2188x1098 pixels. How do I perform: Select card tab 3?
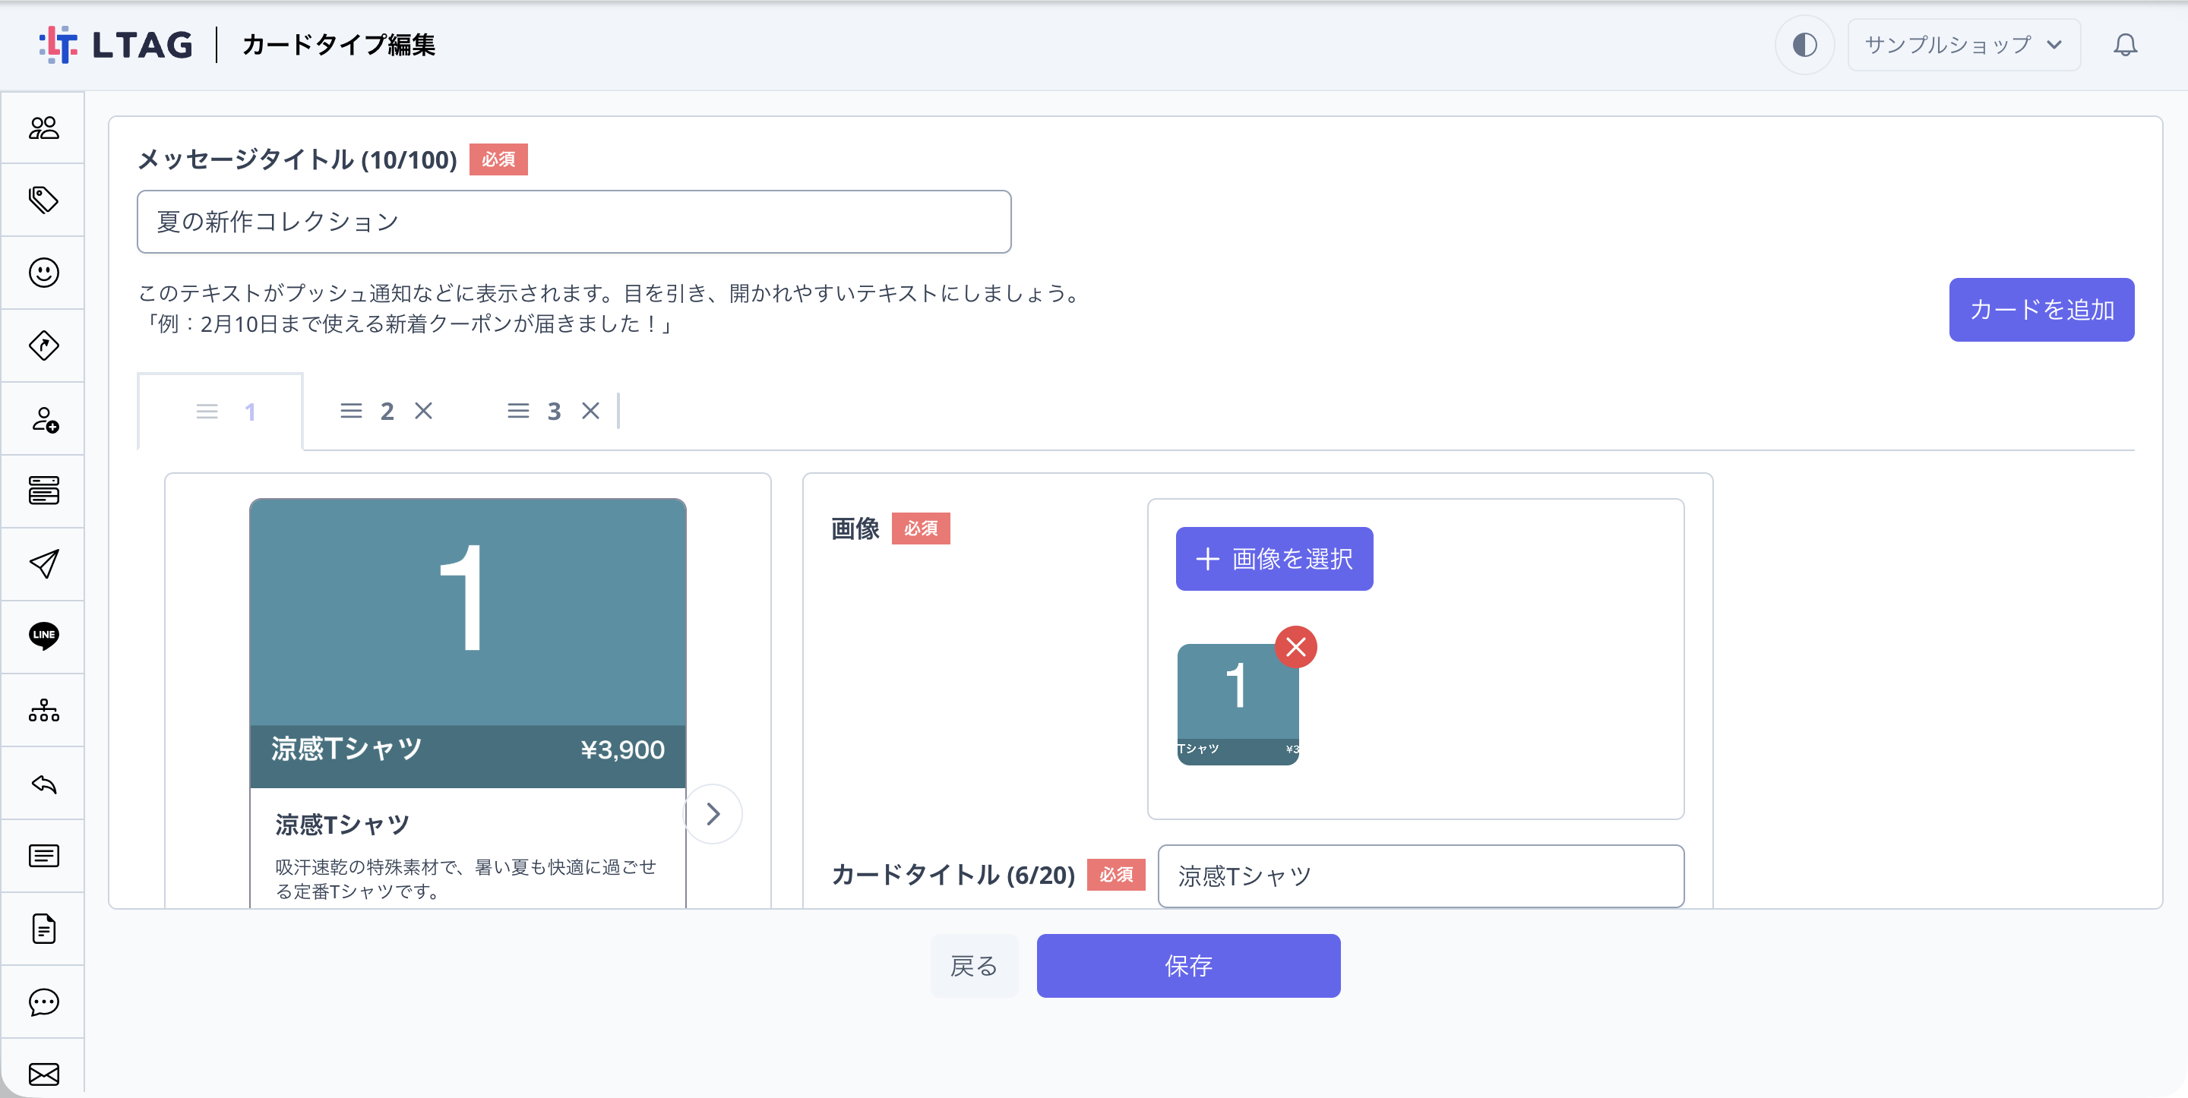coord(554,412)
